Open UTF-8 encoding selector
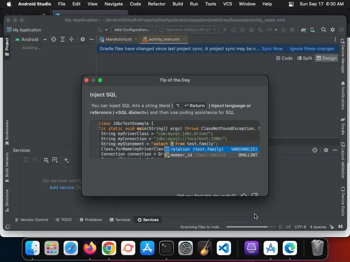350x262 pixels. pos(300,227)
